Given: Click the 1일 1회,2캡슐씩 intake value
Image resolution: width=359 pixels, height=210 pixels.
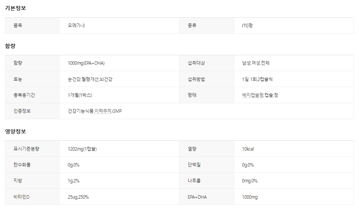Looking at the screenshot, I should [x=257, y=79].
